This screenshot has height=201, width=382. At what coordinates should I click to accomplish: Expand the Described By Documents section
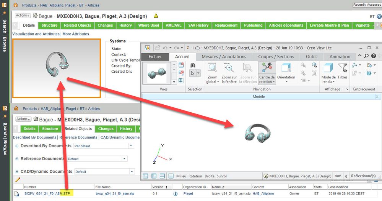click(17, 146)
